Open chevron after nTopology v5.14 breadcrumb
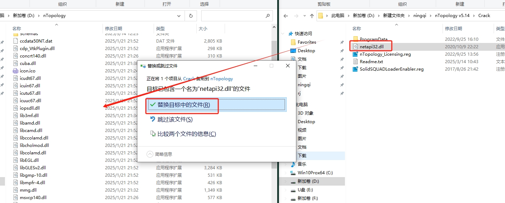 coord(474,16)
